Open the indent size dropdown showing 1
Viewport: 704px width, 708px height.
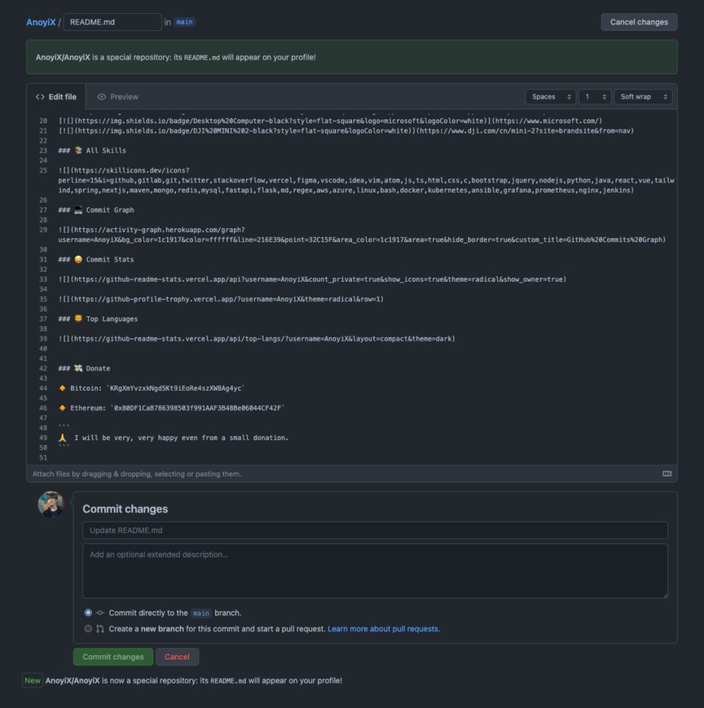click(594, 96)
